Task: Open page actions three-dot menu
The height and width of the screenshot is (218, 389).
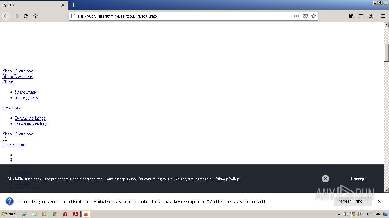Action: pos(297,16)
